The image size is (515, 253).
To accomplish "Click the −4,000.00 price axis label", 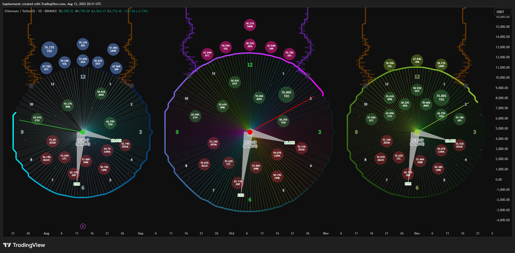I will click(x=503, y=220).
